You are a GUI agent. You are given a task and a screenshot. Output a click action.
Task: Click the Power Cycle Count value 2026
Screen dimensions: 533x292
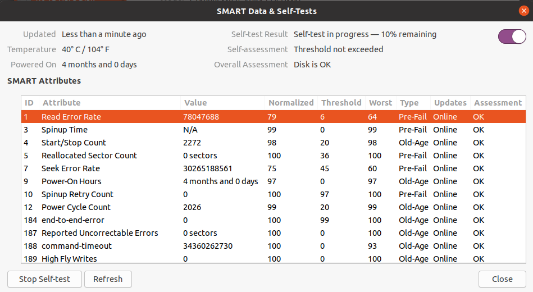click(x=192, y=207)
